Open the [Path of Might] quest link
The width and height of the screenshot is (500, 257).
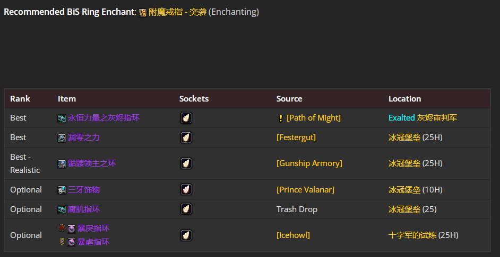313,118
